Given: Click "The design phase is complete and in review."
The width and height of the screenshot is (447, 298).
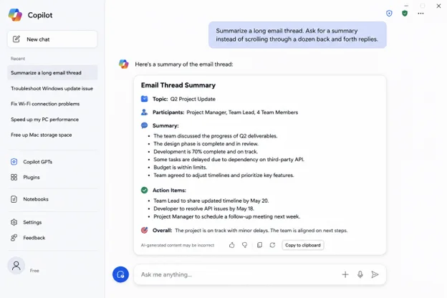Looking at the screenshot, I should click(x=206, y=144).
